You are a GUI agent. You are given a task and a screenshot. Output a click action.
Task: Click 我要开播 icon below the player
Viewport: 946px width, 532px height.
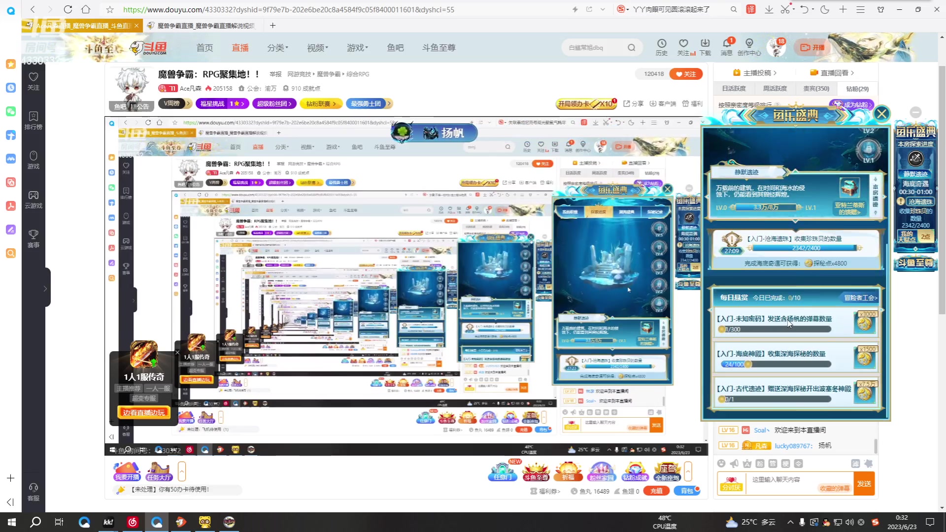point(127,471)
